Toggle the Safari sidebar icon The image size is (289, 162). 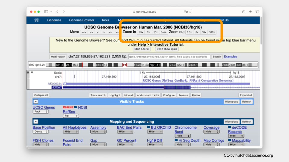coord(46,12)
